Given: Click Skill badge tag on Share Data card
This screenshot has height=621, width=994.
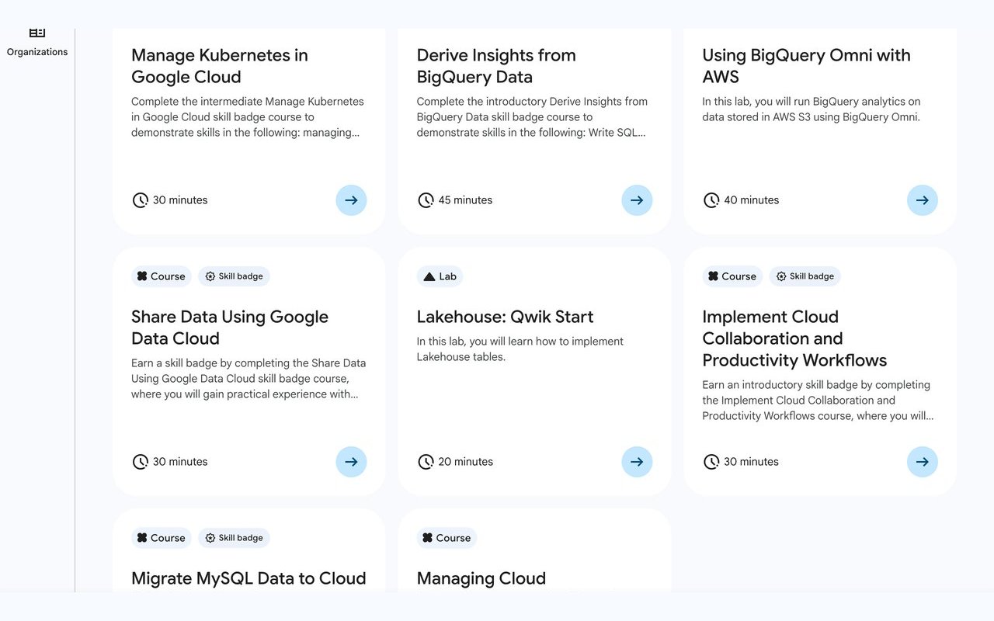Looking at the screenshot, I should click(x=234, y=276).
